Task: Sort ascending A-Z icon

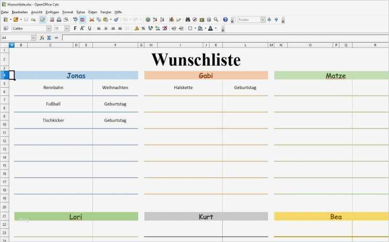Action: pos(155,19)
